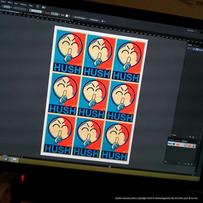Screen dimensions: 203x203
Task: Open the Effect menu
Action: [10, 2]
